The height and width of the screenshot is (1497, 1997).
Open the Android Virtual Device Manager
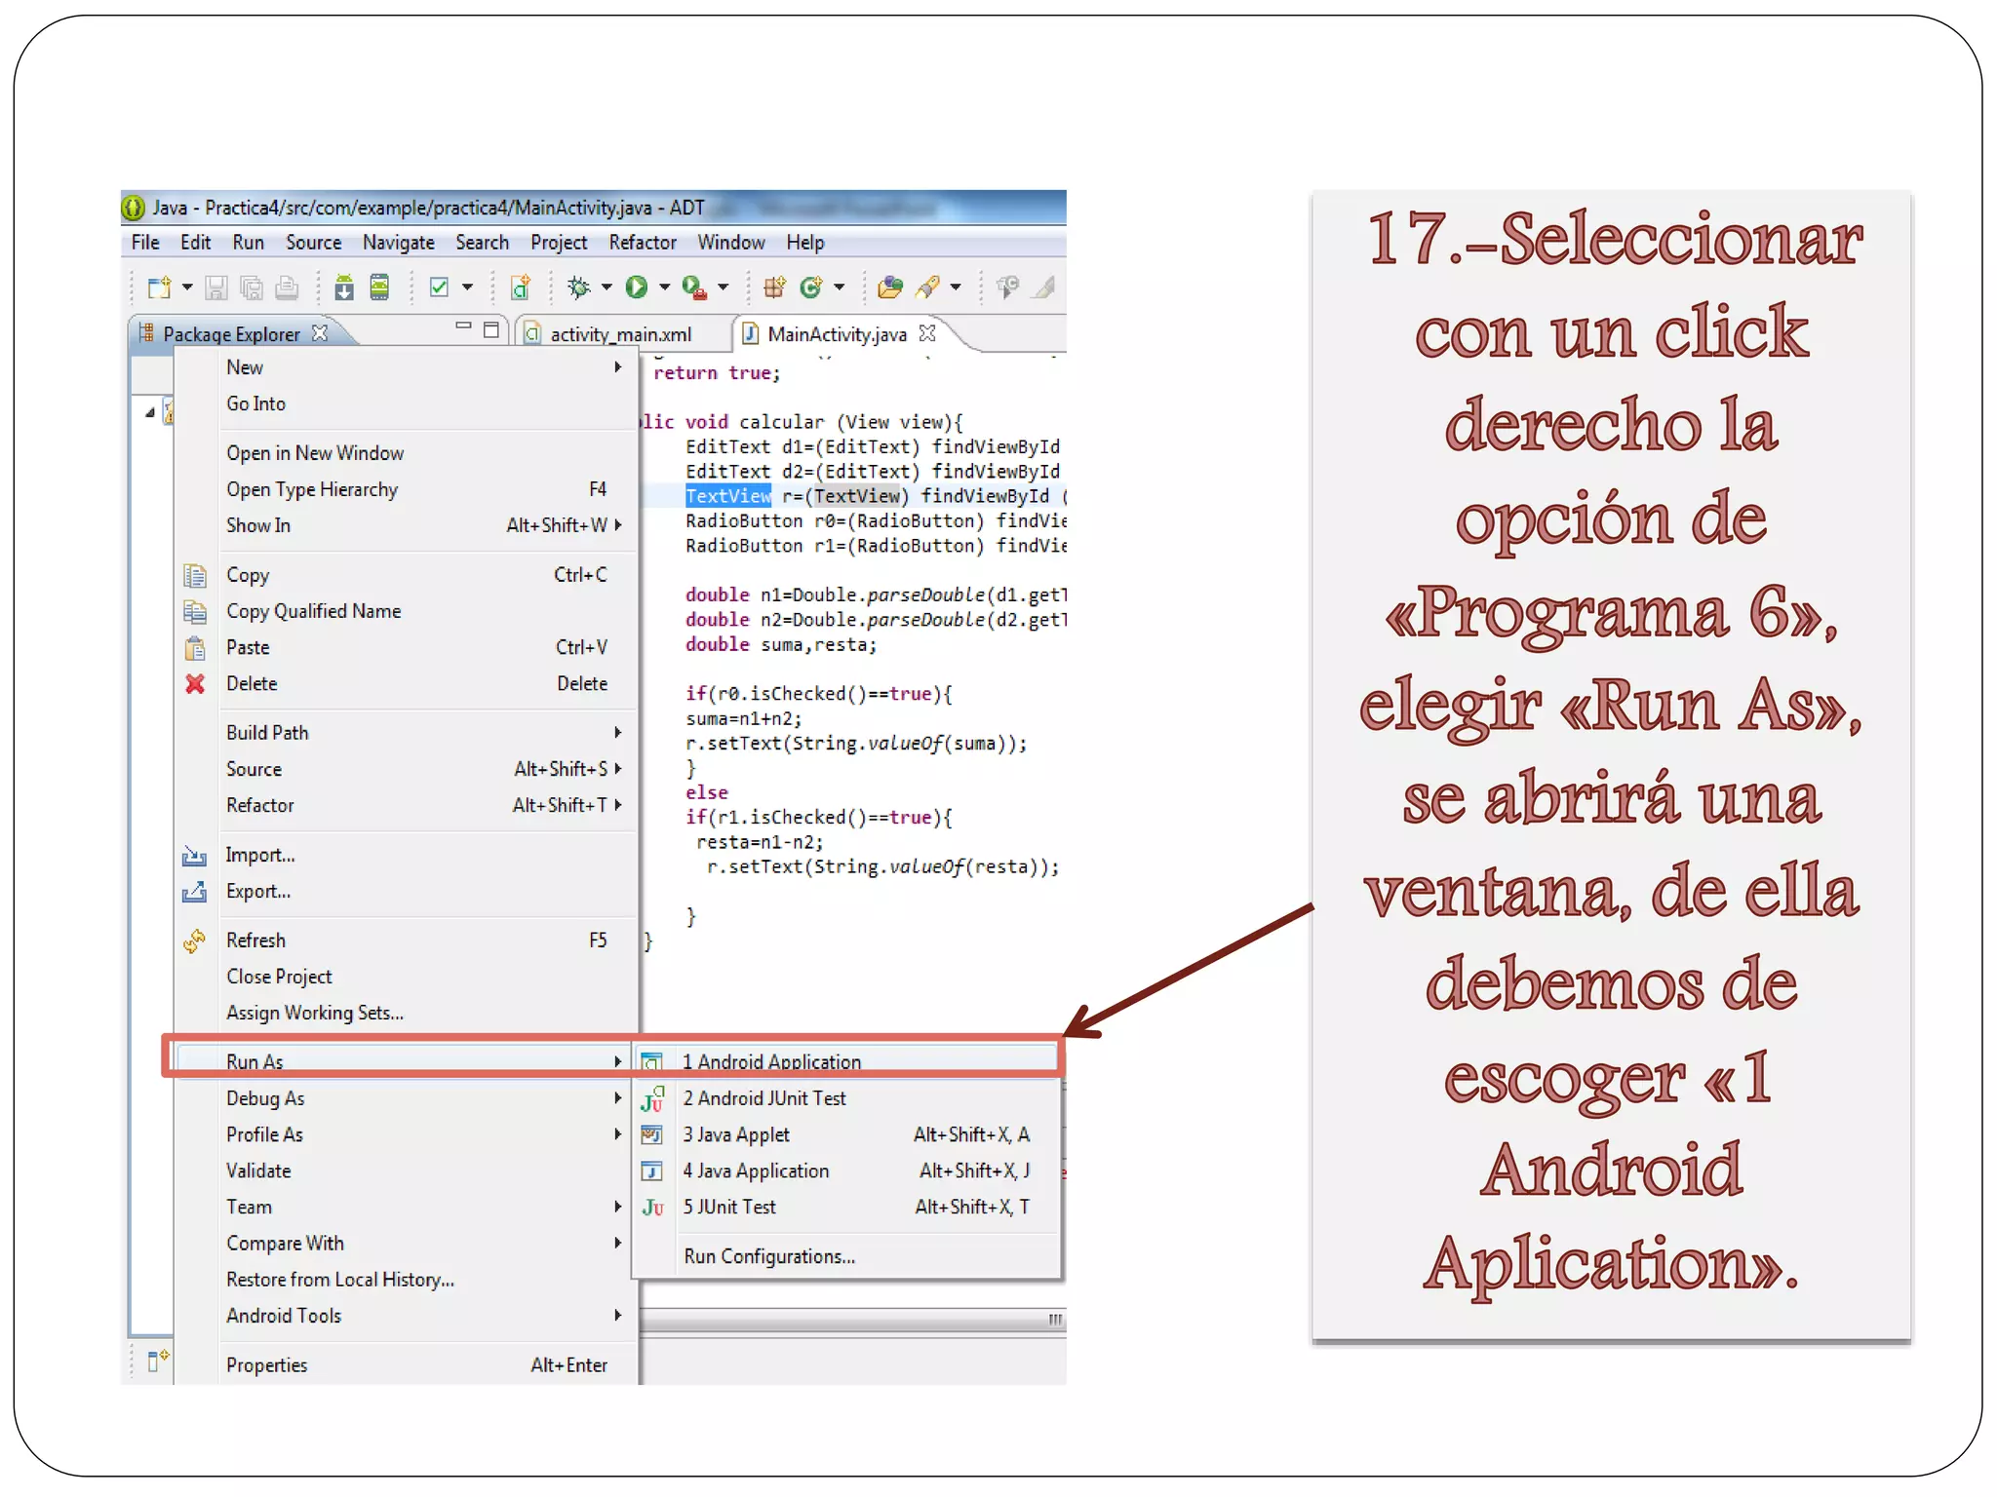pos(379,288)
